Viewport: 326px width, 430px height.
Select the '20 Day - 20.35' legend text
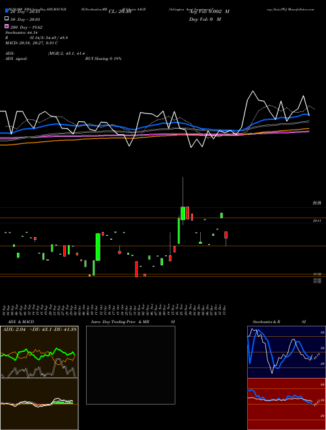[25, 12]
